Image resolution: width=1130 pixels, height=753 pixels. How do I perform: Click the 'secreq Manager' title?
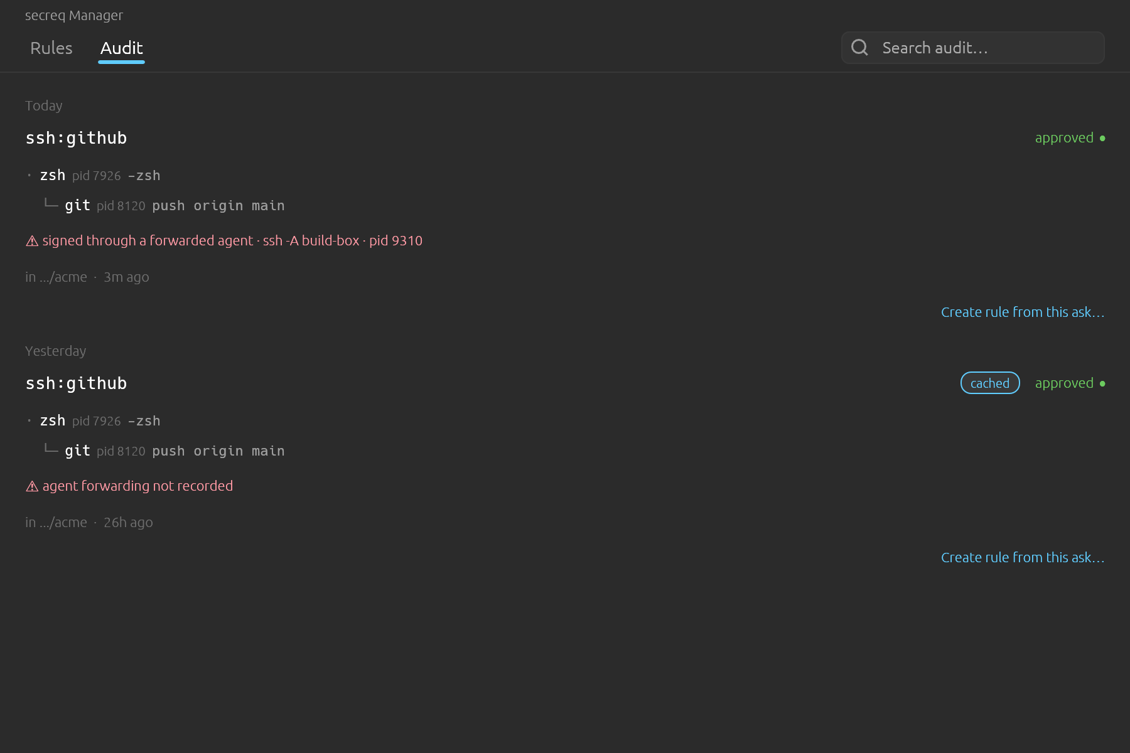74,16
